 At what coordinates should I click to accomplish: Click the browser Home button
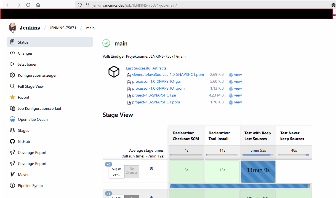click(38, 5)
